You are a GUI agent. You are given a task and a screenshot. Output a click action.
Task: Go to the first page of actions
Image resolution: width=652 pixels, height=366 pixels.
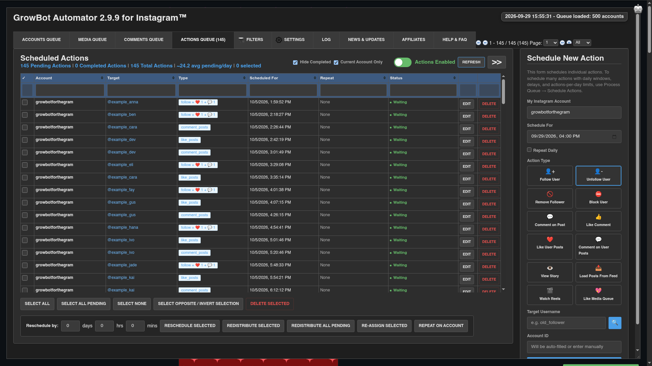(x=478, y=43)
